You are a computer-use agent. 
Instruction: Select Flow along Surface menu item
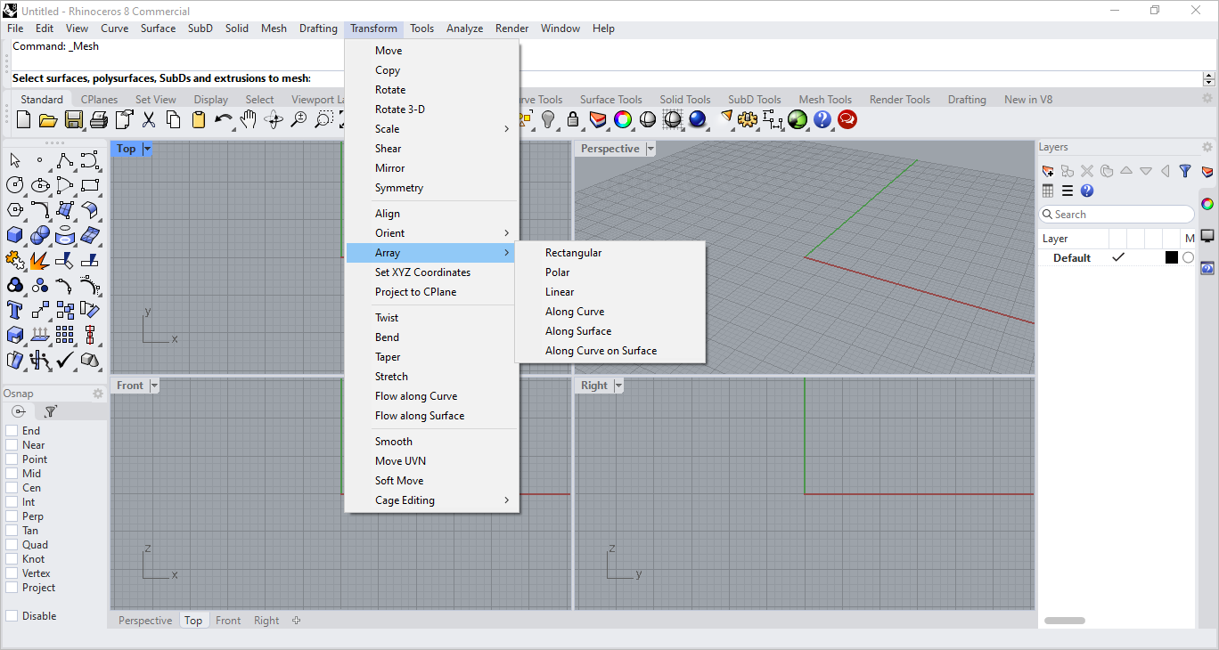[x=419, y=416]
